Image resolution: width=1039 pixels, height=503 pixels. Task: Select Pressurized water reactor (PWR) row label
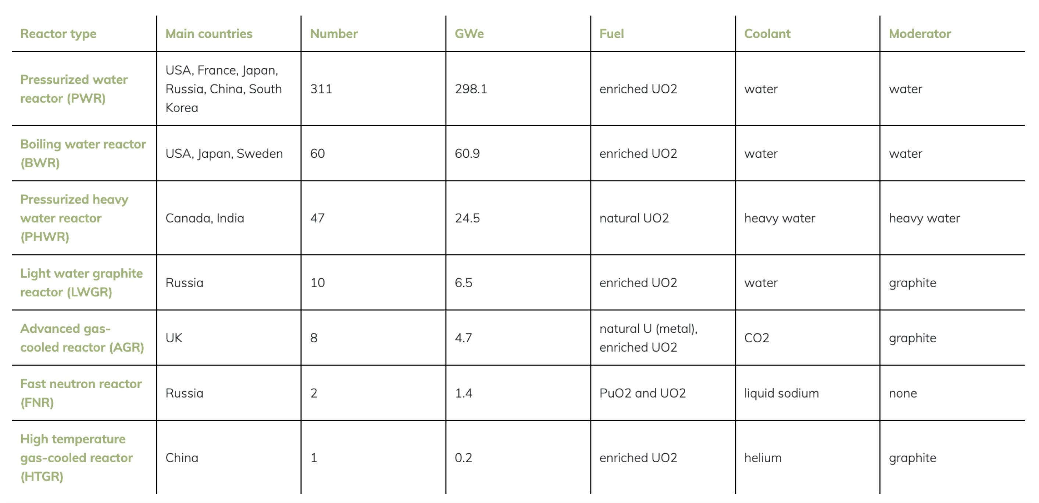74,89
